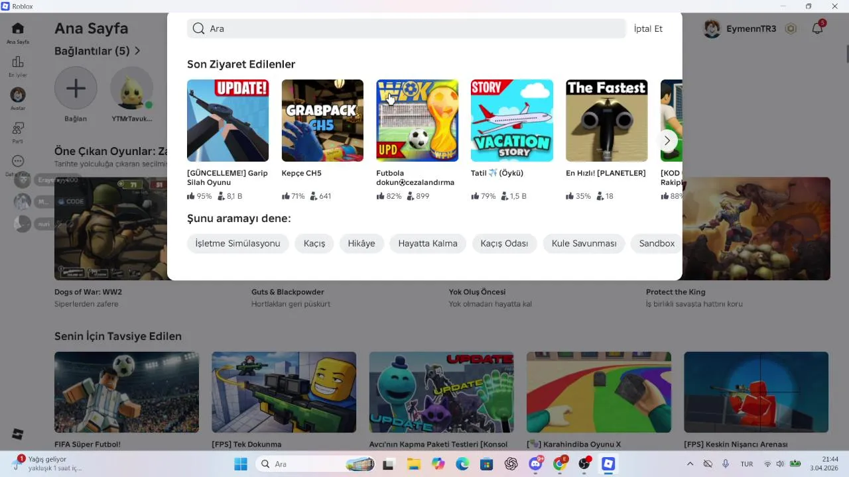The height and width of the screenshot is (477, 849).
Task: Select Kule Savunması suggestion chip
Action: coord(584,243)
